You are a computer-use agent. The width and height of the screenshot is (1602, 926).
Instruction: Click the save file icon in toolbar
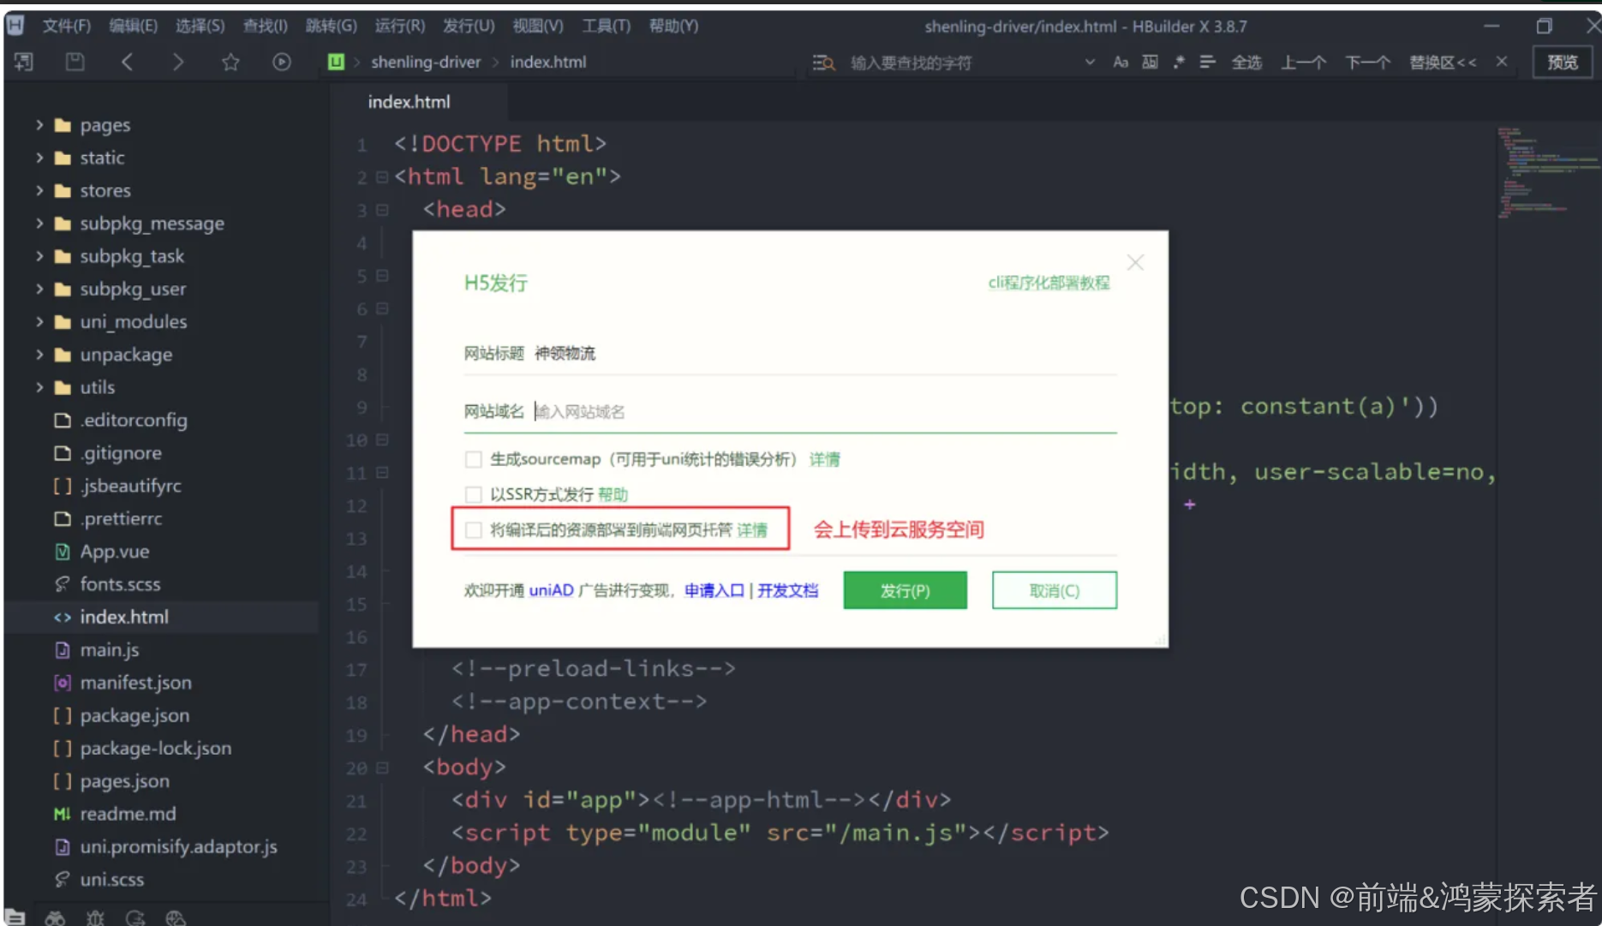pos(75,62)
